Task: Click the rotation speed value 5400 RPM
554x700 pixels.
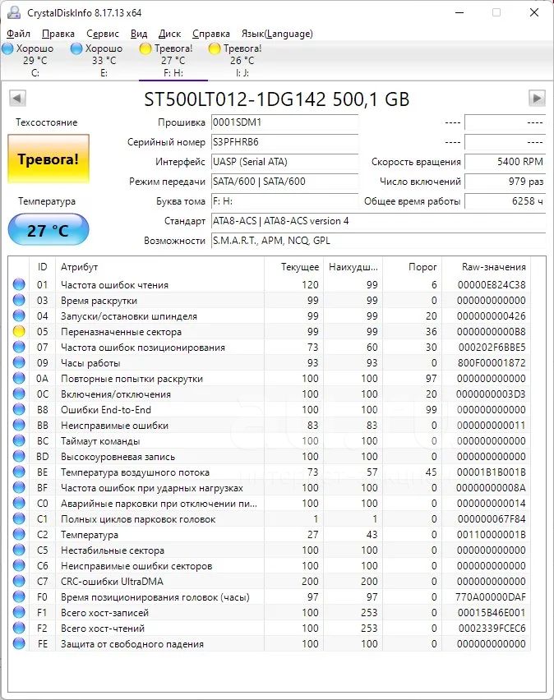Action: point(505,162)
